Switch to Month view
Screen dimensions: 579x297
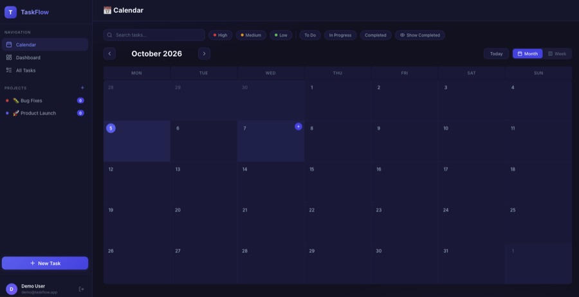tap(528, 53)
